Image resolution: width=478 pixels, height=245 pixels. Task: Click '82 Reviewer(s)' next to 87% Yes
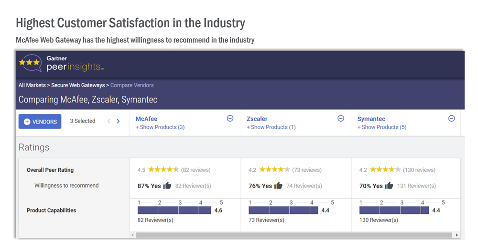(193, 186)
